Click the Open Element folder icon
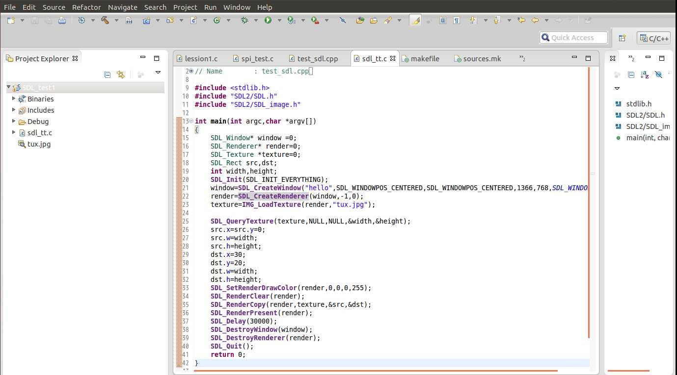 click(x=360, y=21)
